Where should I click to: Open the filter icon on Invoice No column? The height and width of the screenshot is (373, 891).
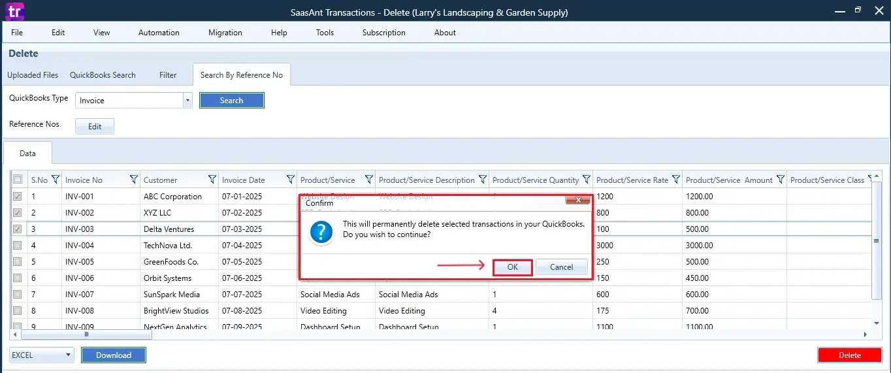[x=134, y=180]
